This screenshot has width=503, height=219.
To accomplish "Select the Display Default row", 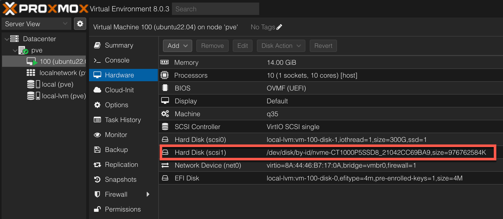I will [x=331, y=101].
